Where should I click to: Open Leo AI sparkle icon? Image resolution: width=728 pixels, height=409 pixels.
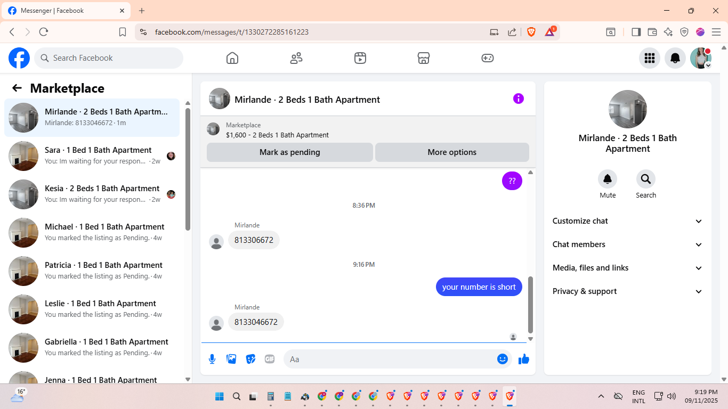668,32
